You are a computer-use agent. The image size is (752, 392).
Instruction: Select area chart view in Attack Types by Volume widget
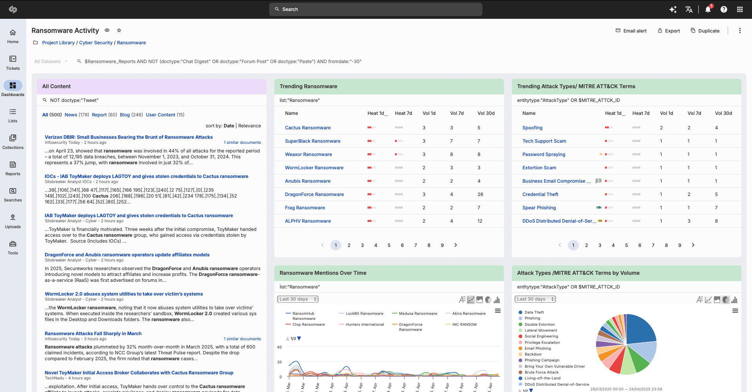(717, 300)
